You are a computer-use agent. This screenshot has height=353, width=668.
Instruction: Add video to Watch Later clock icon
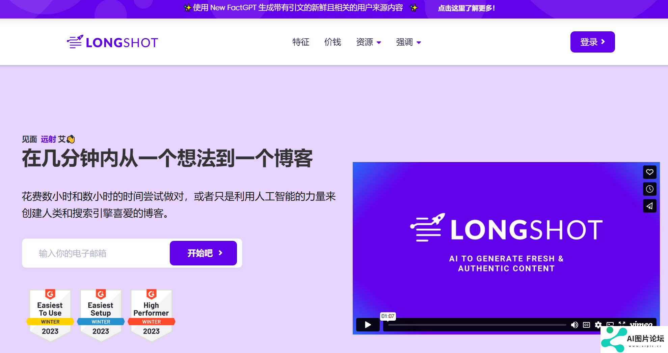click(x=649, y=189)
